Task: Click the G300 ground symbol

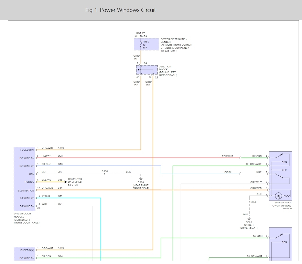Action: 141,179
